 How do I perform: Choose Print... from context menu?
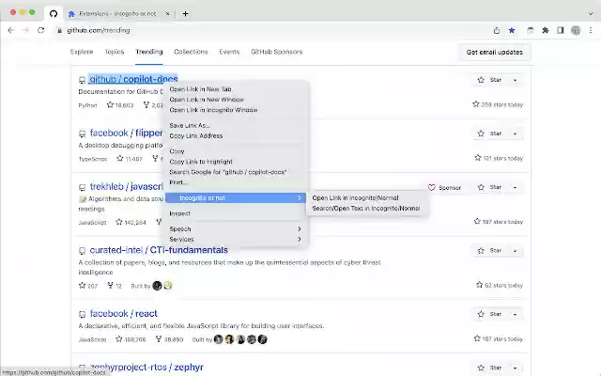(236, 182)
